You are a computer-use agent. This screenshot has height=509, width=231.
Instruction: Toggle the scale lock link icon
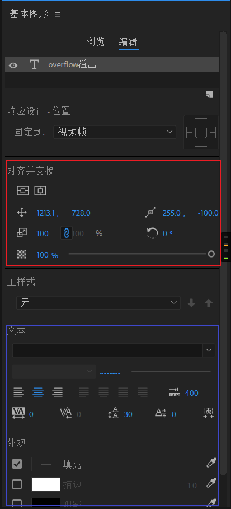67,233
